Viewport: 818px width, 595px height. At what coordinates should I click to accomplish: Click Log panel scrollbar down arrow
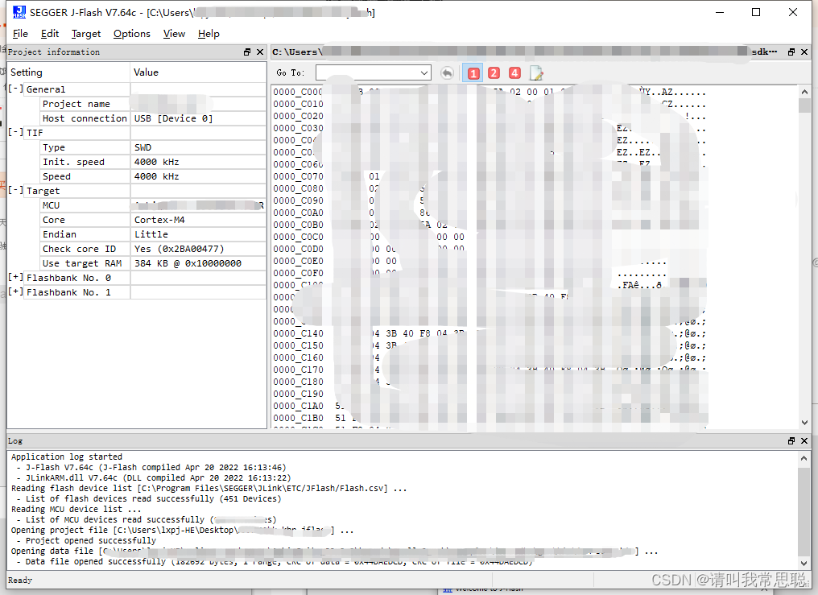pyautogui.click(x=804, y=563)
